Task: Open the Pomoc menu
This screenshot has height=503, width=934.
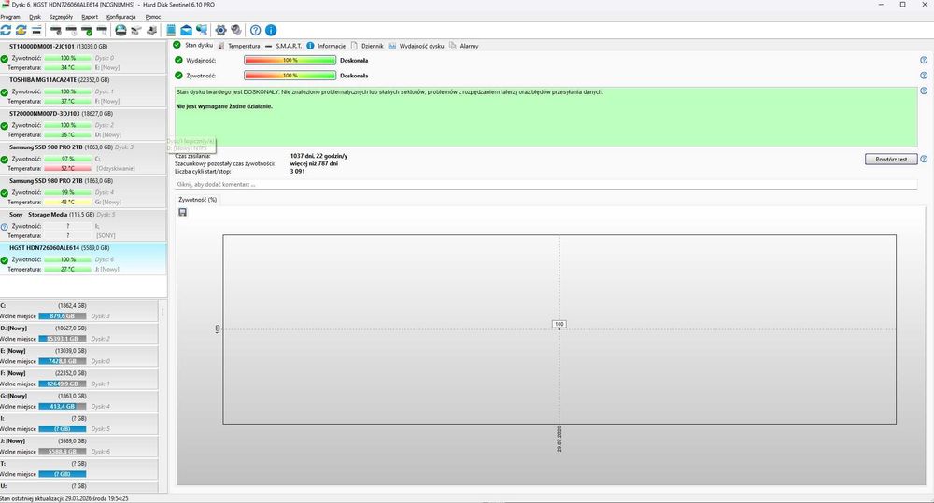Action: [153, 17]
